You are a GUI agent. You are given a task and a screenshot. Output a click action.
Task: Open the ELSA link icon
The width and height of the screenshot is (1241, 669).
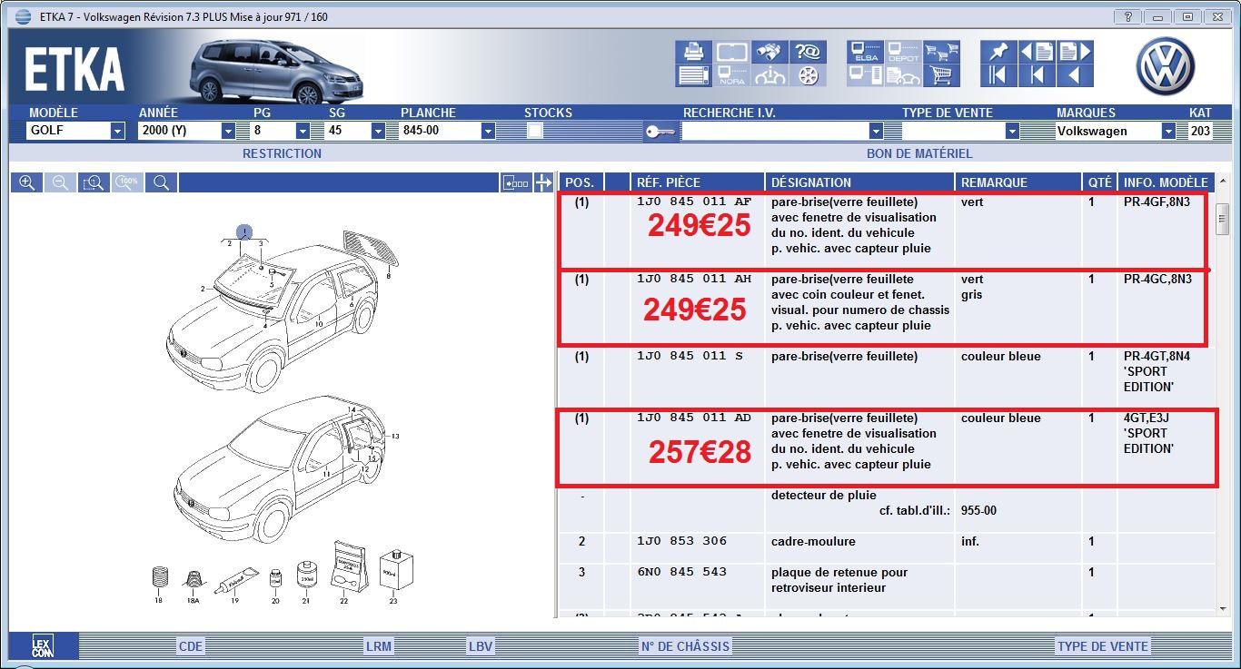click(865, 52)
